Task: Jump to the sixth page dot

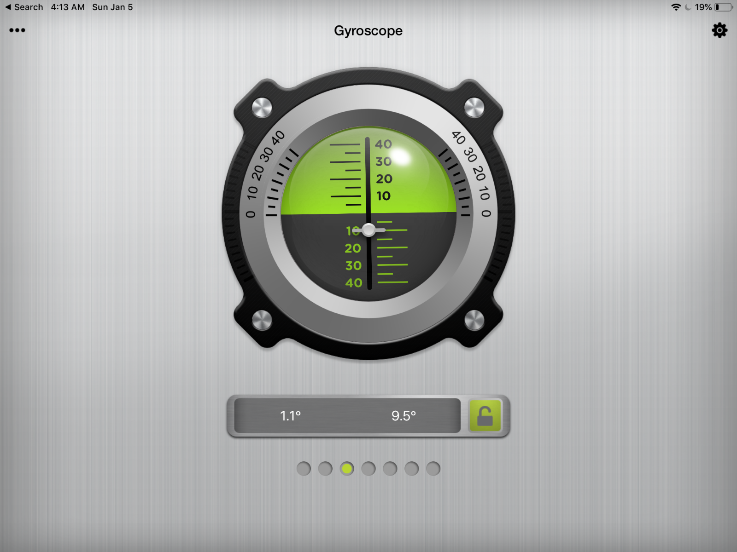Action: 412,469
